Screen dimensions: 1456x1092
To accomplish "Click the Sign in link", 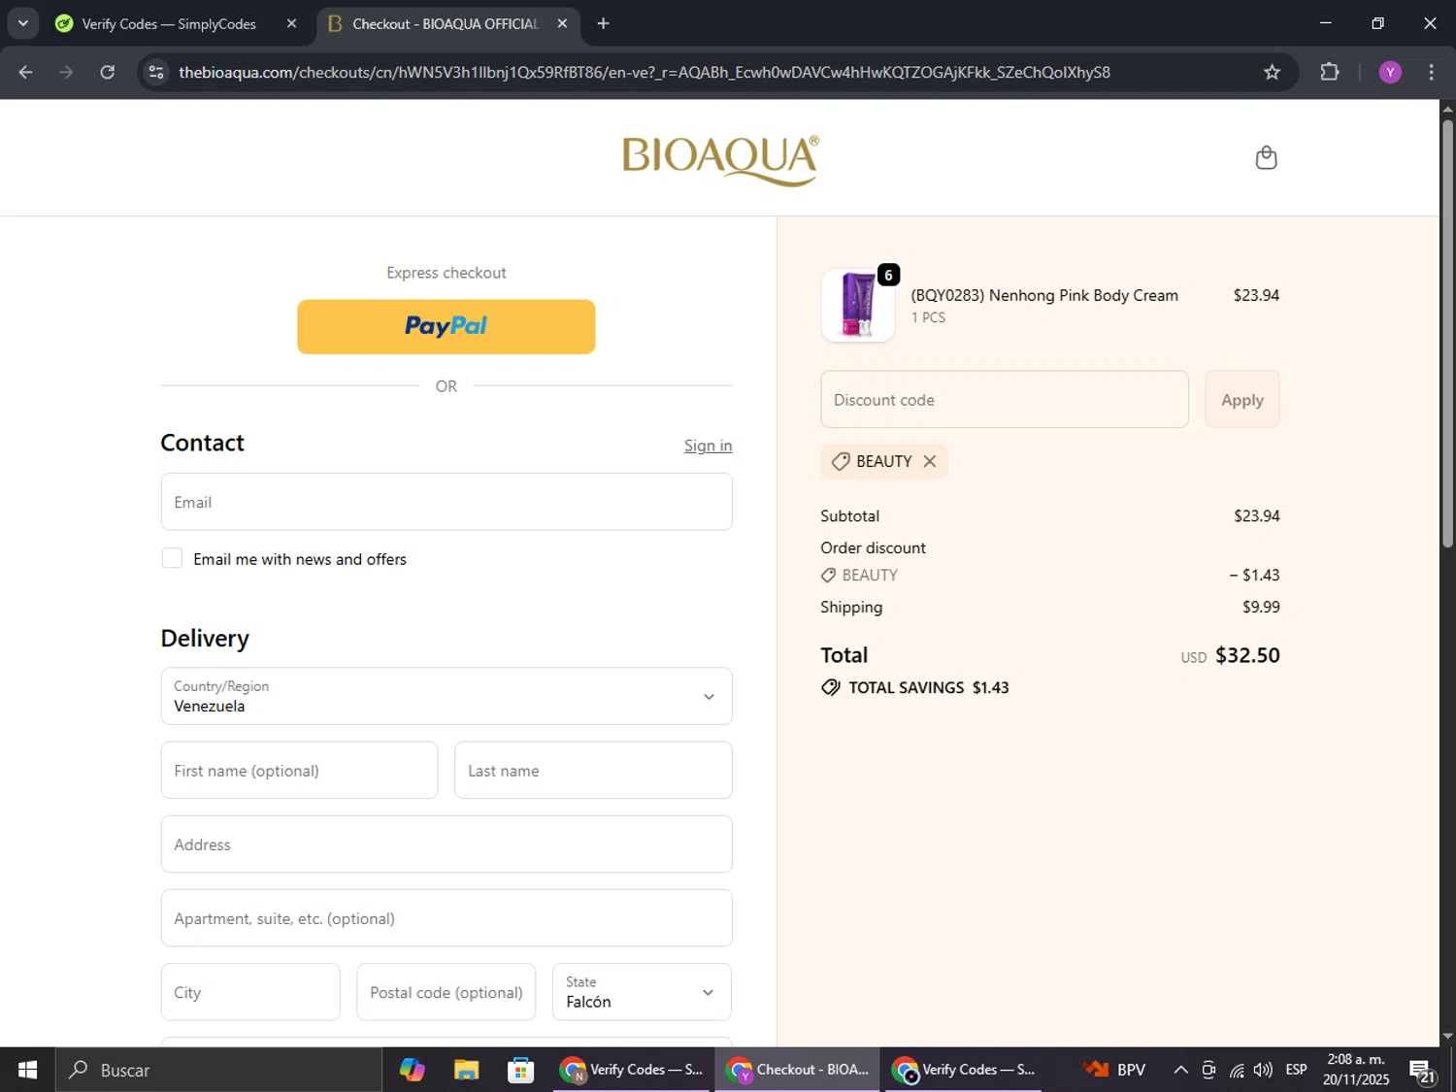I will [x=708, y=446].
